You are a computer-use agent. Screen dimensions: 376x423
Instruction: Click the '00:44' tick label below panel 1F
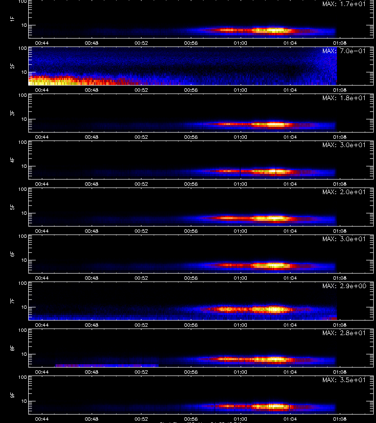coord(42,43)
